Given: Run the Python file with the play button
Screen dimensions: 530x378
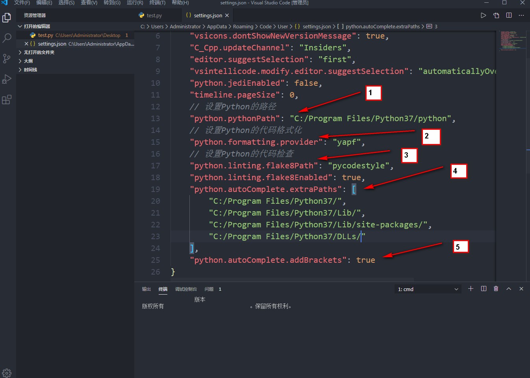Looking at the screenshot, I should click(483, 15).
